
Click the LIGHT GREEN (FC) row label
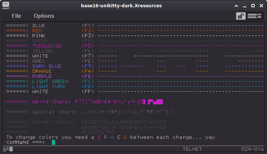pyautogui.click(x=50, y=81)
